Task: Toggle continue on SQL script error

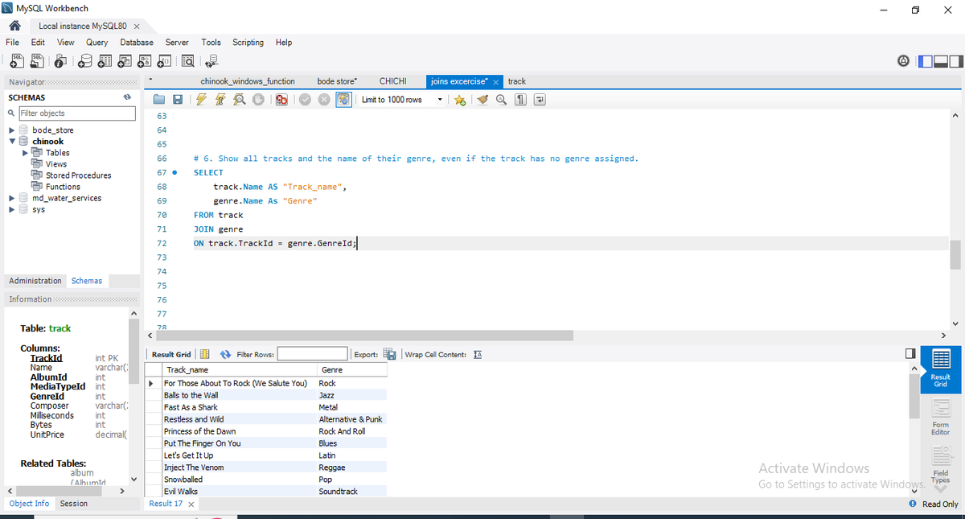Action: coord(281,100)
